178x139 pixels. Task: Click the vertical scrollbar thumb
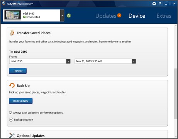point(176,94)
